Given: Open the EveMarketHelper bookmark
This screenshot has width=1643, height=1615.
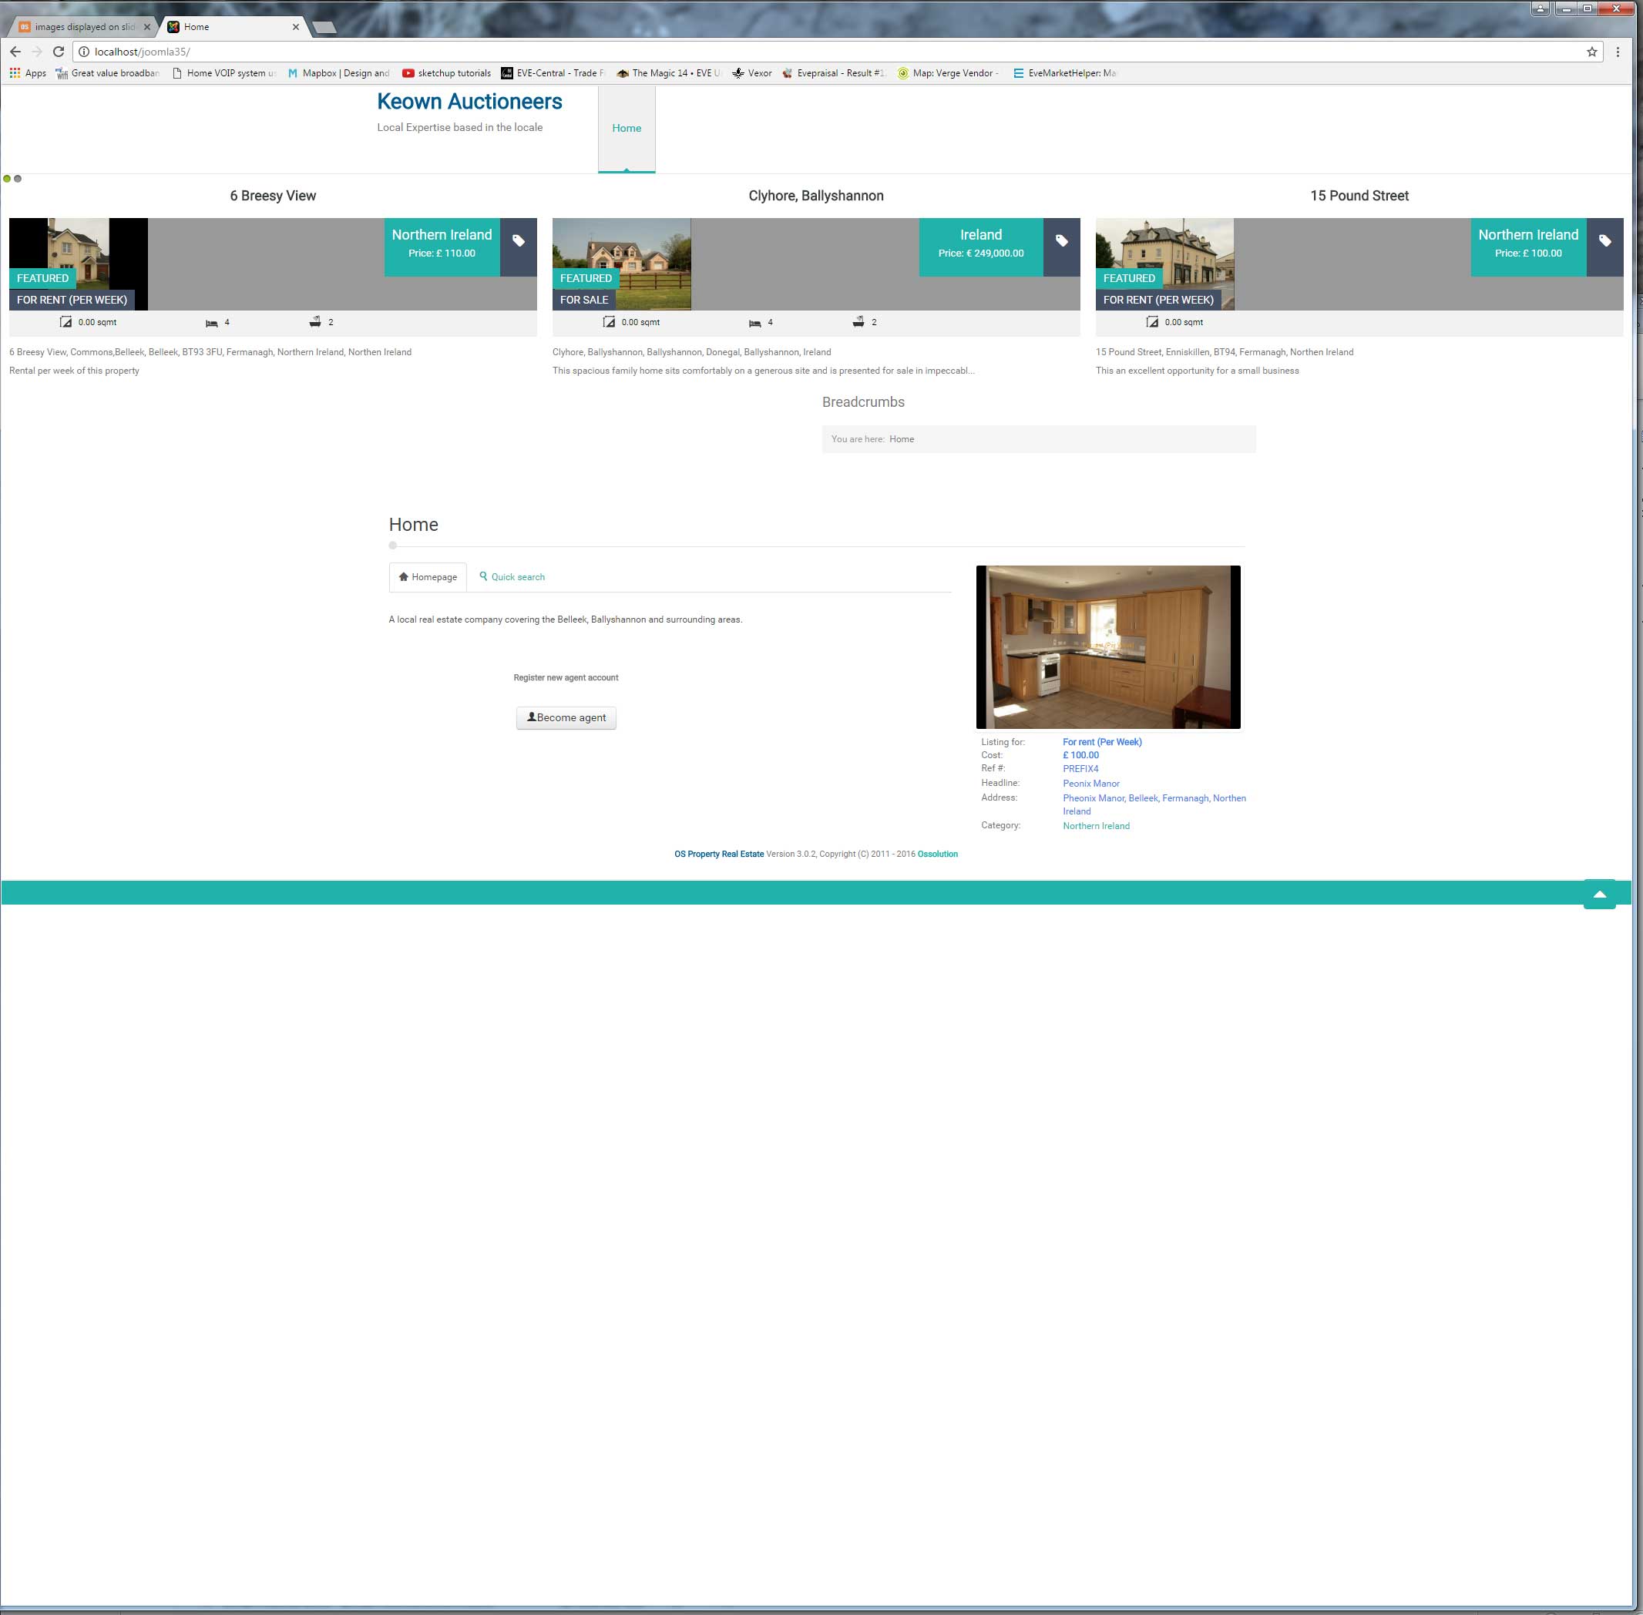Looking at the screenshot, I should (x=1064, y=73).
